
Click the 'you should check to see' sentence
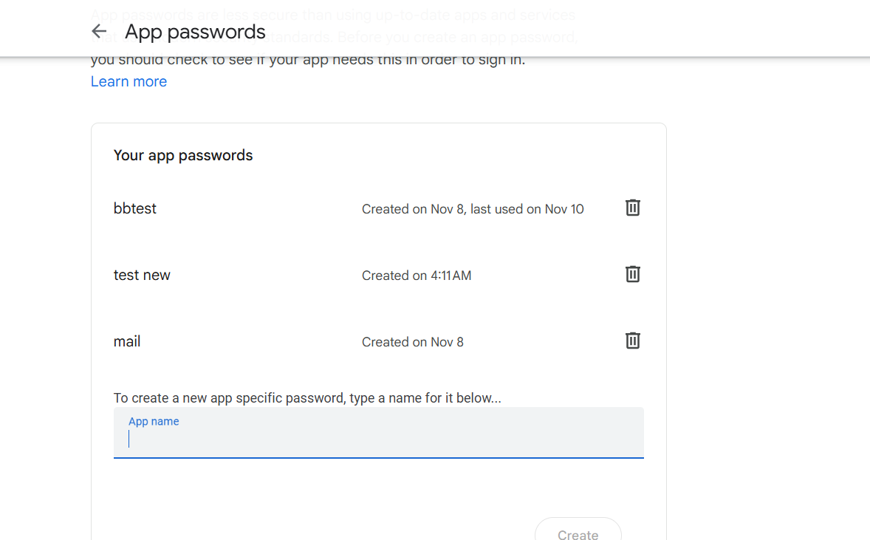307,60
